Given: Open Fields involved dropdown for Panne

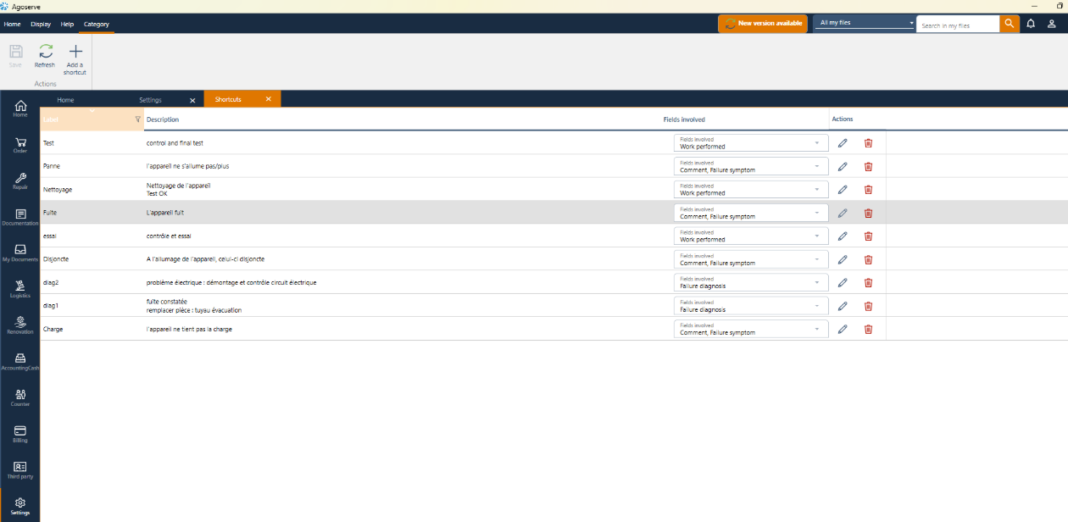Looking at the screenshot, I should (x=751, y=166).
